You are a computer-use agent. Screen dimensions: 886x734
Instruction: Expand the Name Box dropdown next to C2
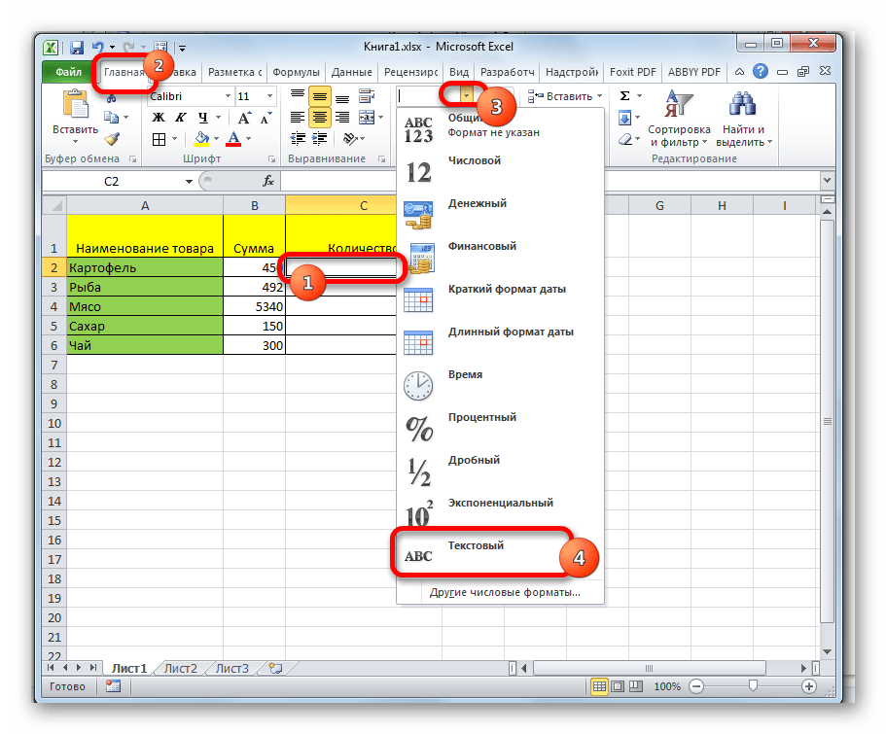188,182
